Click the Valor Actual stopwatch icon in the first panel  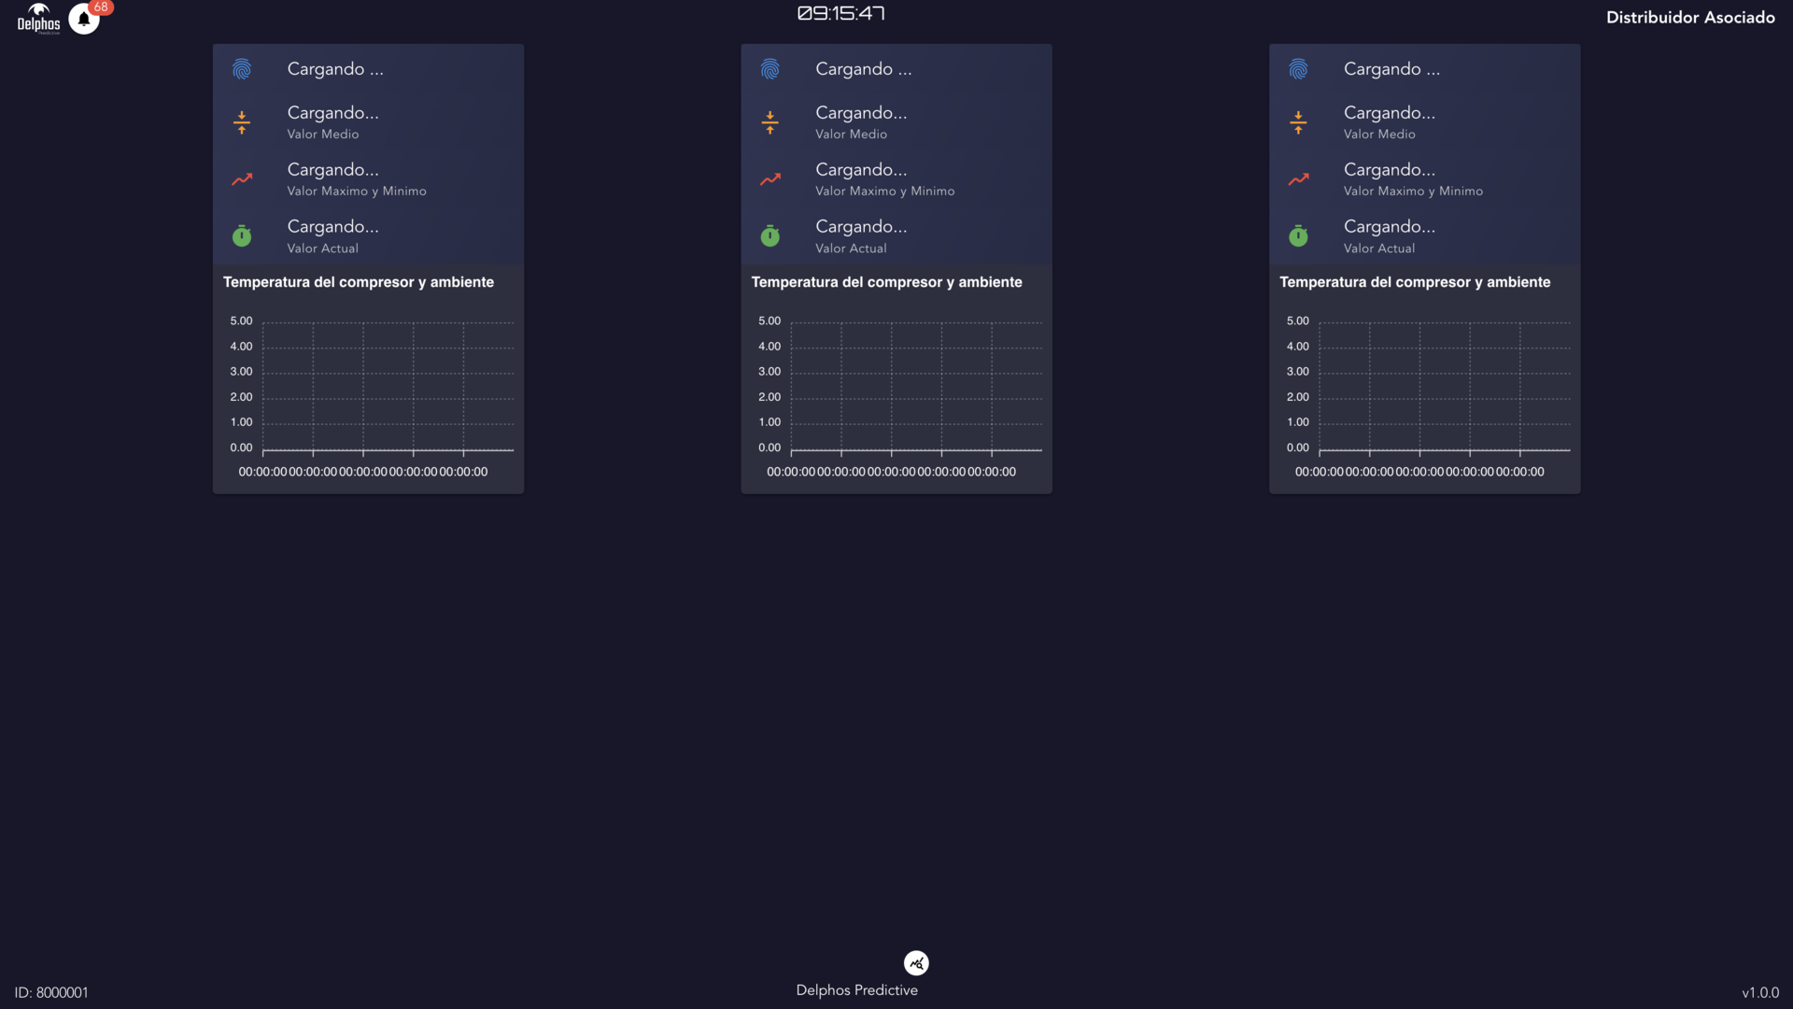point(242,235)
